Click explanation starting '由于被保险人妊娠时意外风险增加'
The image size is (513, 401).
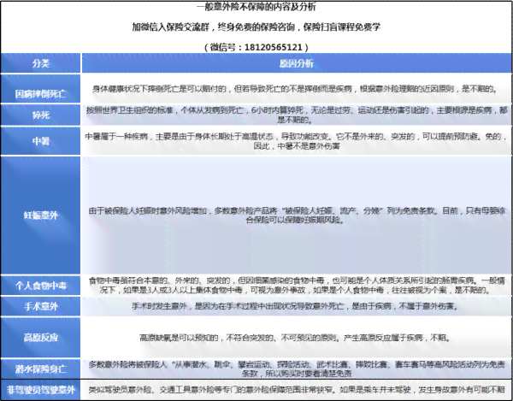[x=297, y=215]
